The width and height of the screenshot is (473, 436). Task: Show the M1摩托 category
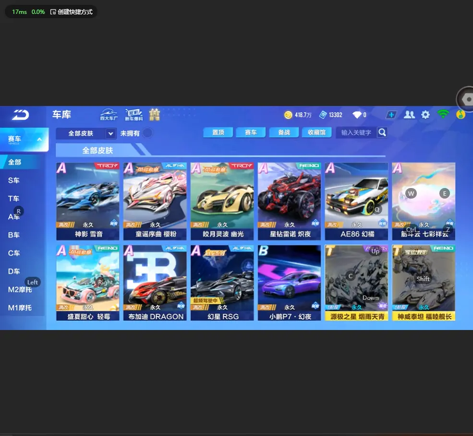pos(20,308)
